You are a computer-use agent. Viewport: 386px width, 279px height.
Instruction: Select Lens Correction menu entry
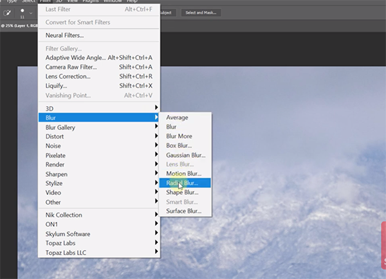coord(99,76)
